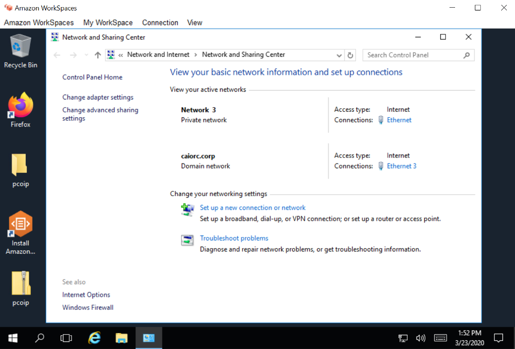
Task: Open the My WorkSpace menu
Action: point(108,23)
